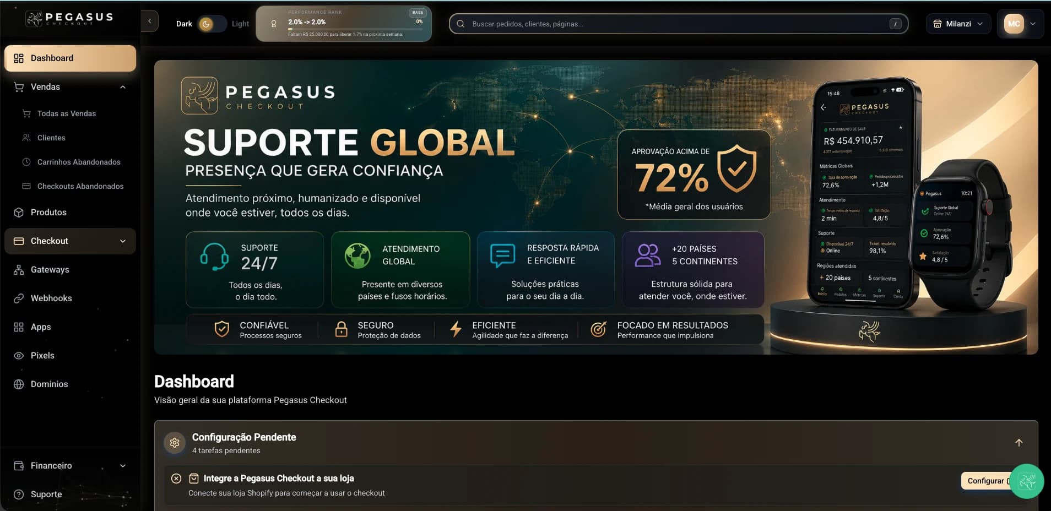The height and width of the screenshot is (511, 1051).
Task: Toggle the Dark/Light theme switch
Action: point(212,24)
